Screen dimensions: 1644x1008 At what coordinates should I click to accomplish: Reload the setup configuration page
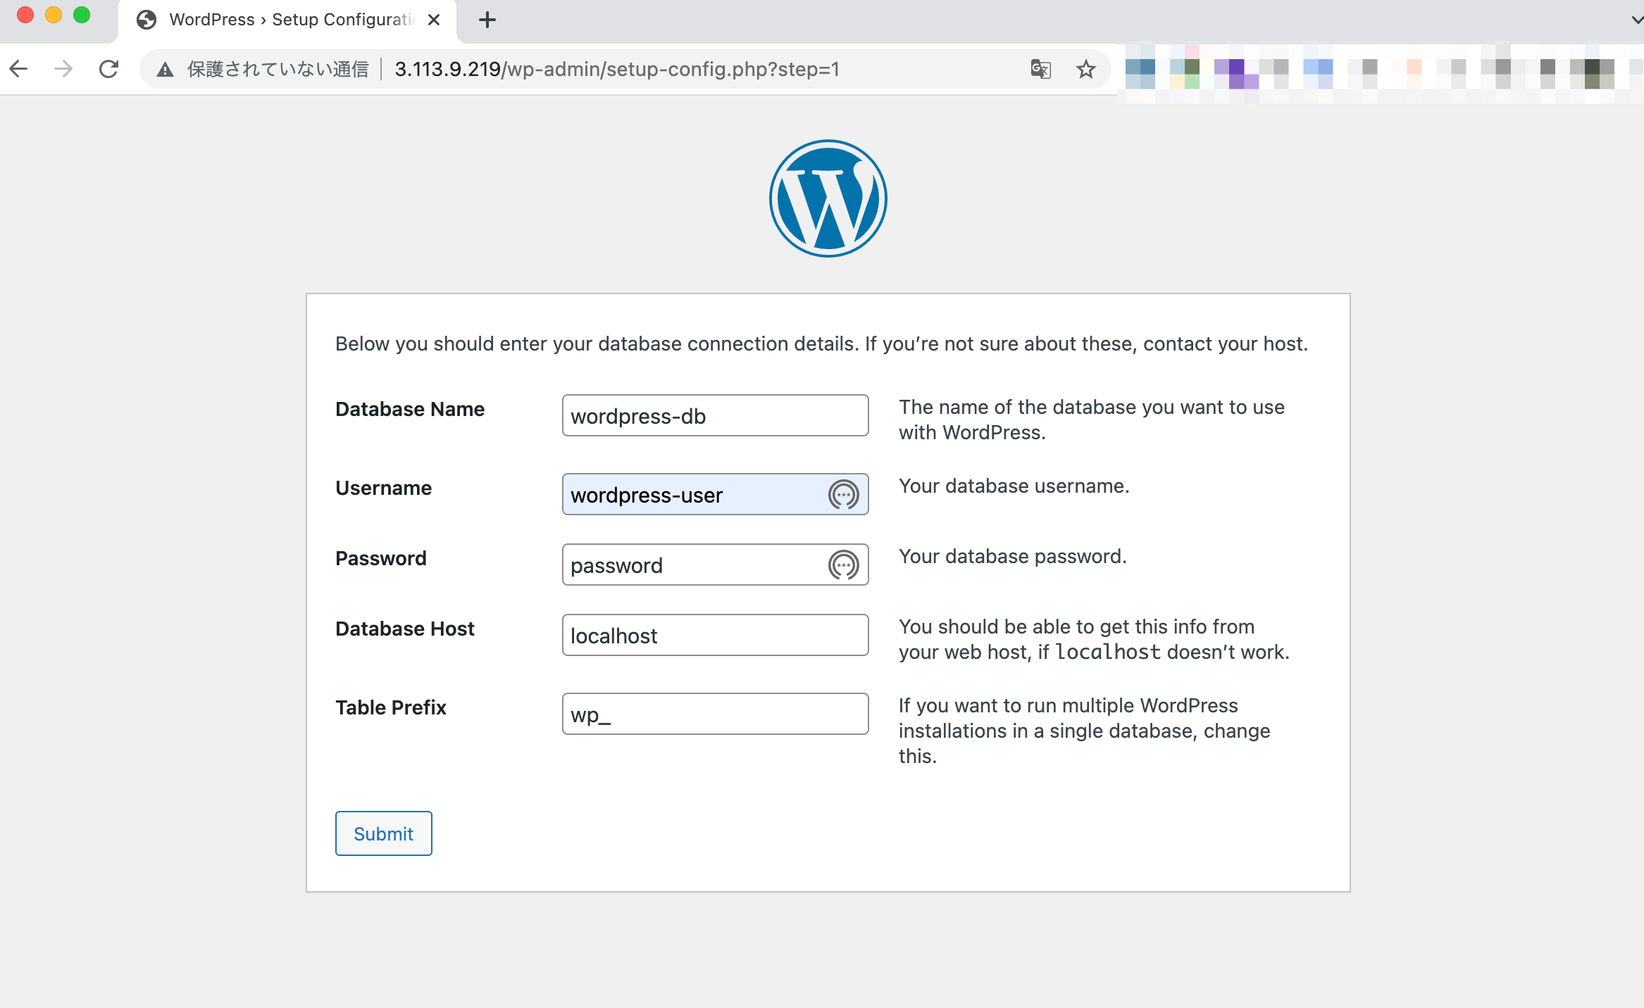[x=109, y=68]
